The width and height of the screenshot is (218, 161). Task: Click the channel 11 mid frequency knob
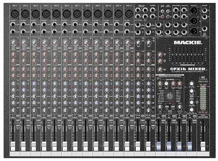click(117, 97)
